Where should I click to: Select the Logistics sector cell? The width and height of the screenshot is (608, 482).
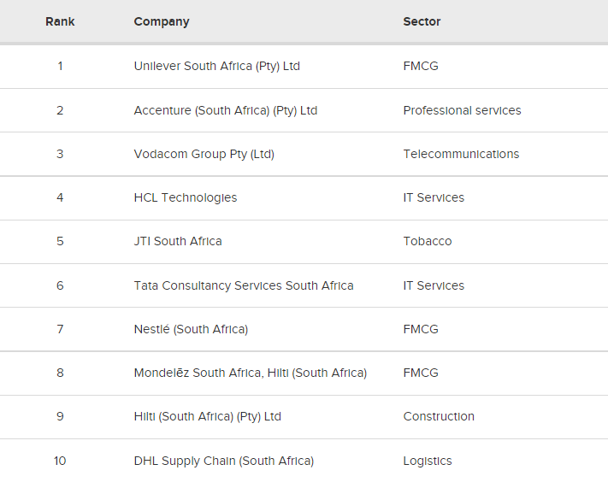tap(428, 461)
